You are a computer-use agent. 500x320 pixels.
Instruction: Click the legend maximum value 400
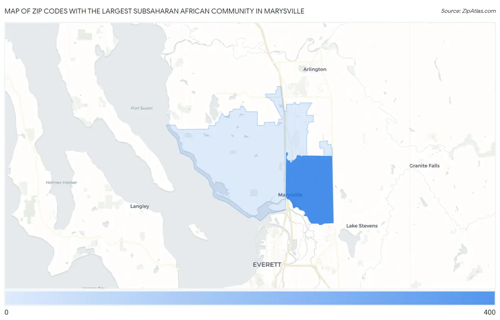[489, 312]
